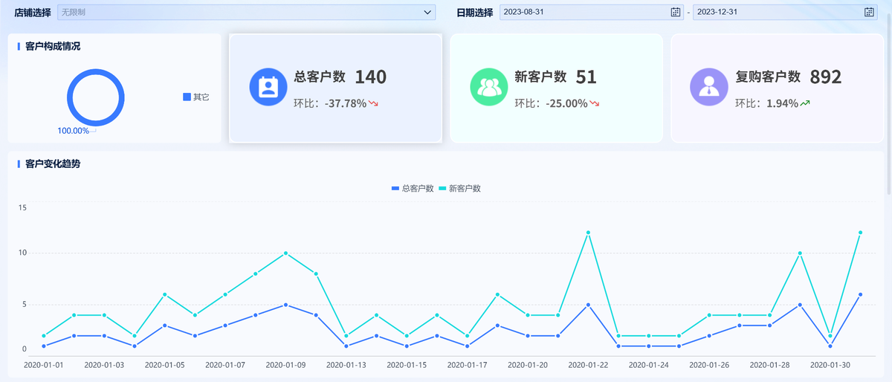Select the 总客户数 card value 140

370,77
